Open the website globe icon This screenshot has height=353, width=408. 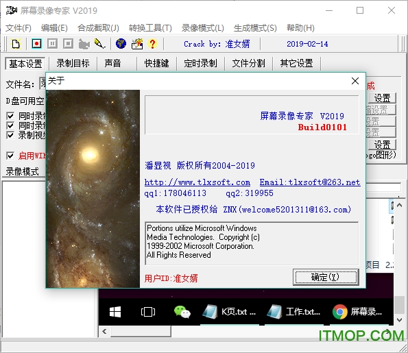click(121, 44)
